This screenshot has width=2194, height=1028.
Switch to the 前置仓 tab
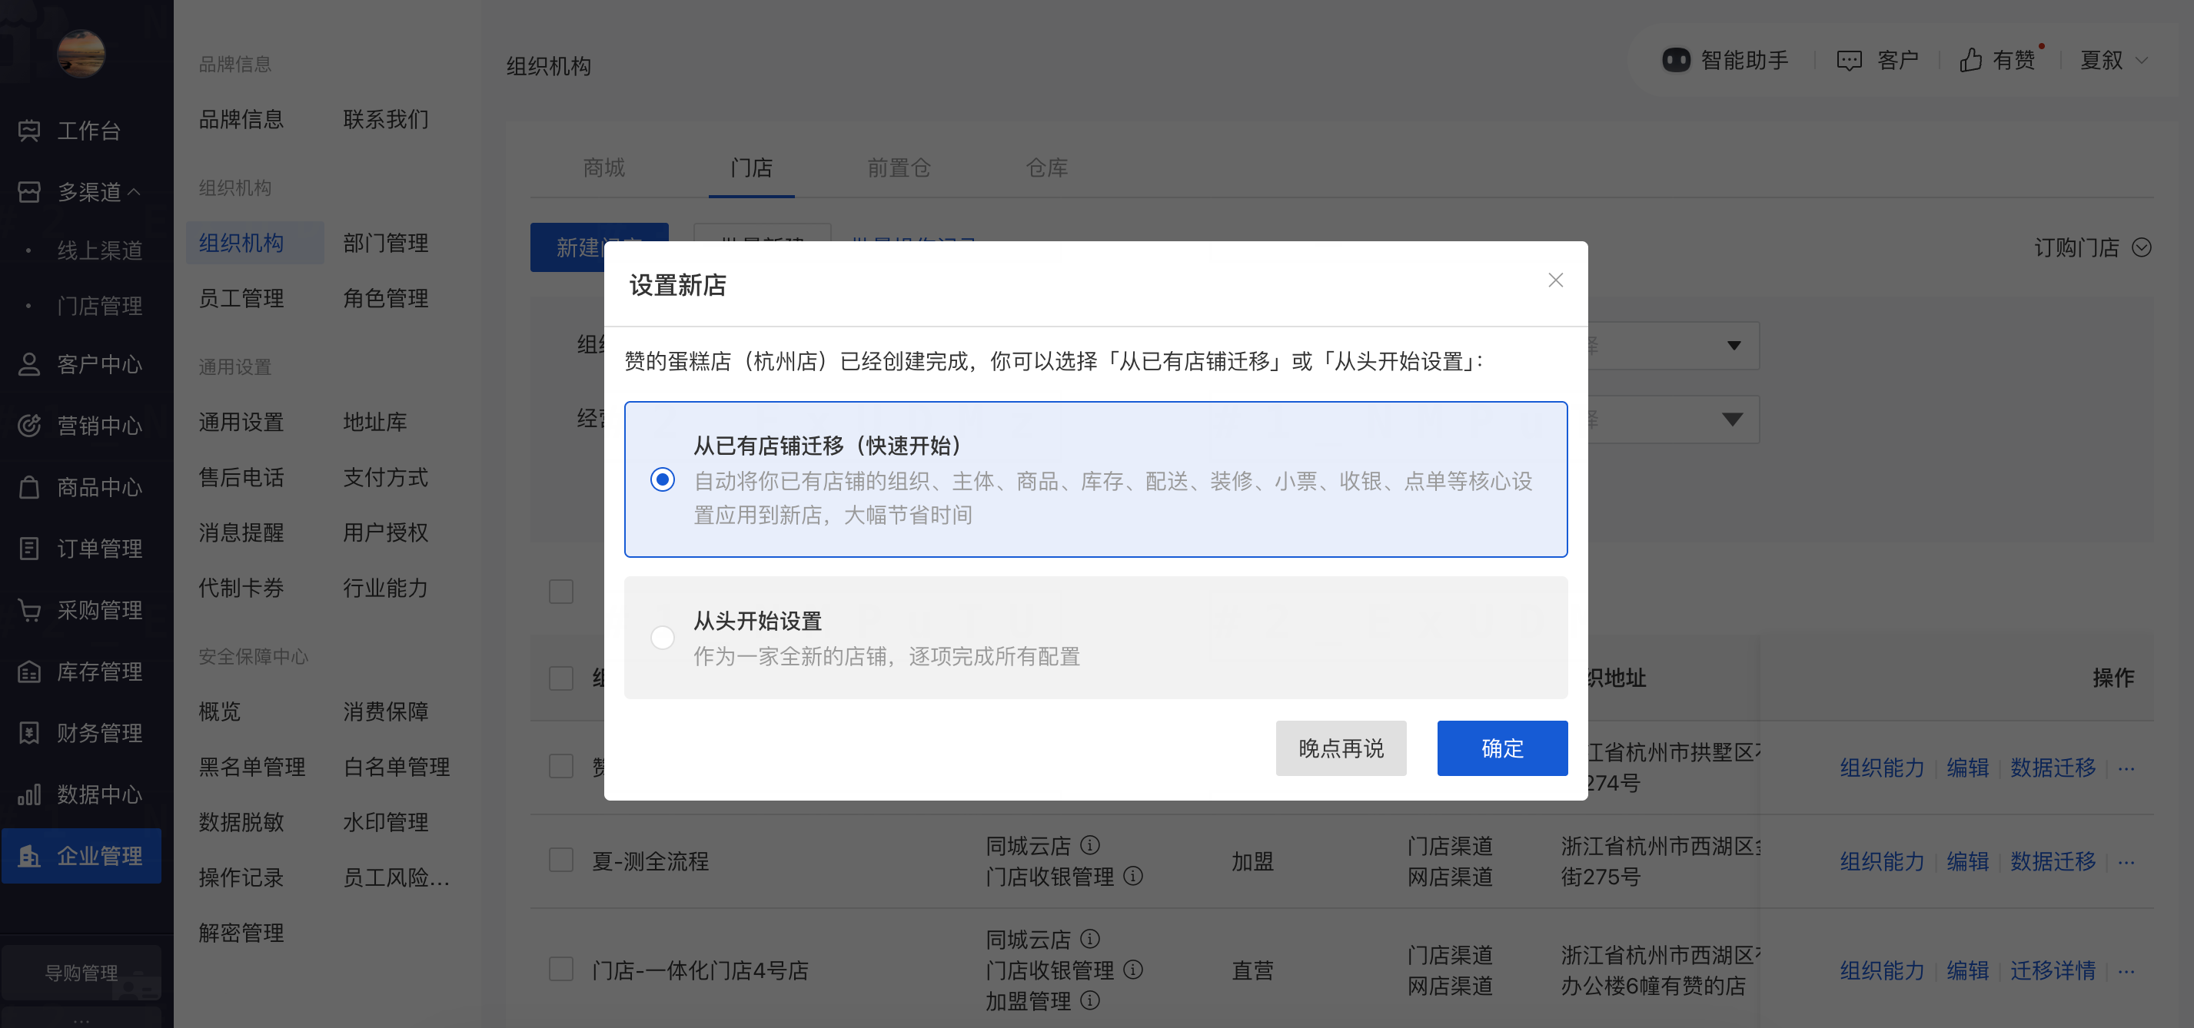click(x=899, y=167)
